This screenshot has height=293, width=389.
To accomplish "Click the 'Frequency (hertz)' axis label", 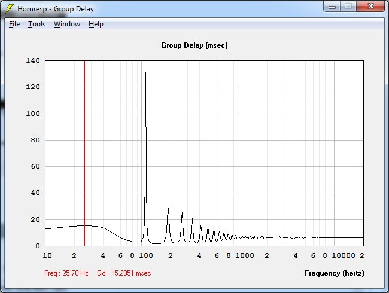I will [335, 273].
